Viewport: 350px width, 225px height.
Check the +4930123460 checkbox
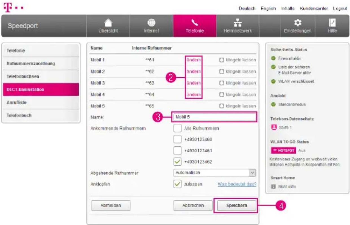pyautogui.click(x=178, y=139)
